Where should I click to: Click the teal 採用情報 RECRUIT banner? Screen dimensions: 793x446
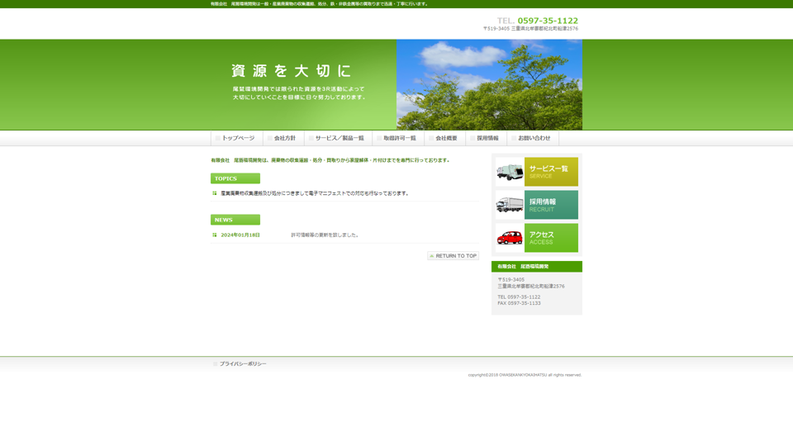click(551, 205)
